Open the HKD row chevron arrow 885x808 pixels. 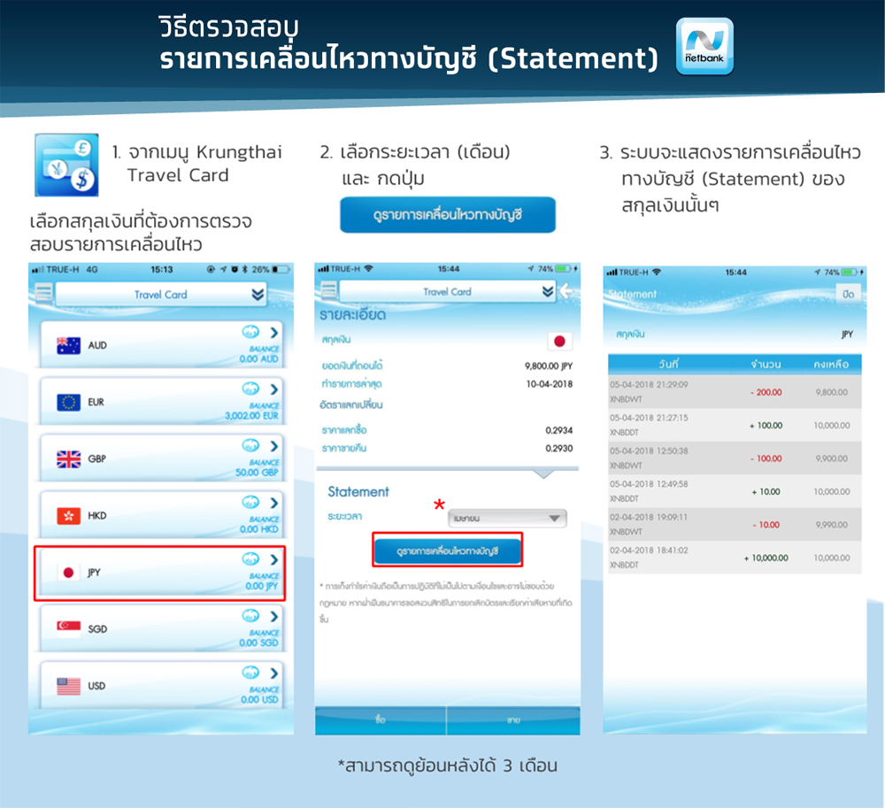pyautogui.click(x=273, y=503)
